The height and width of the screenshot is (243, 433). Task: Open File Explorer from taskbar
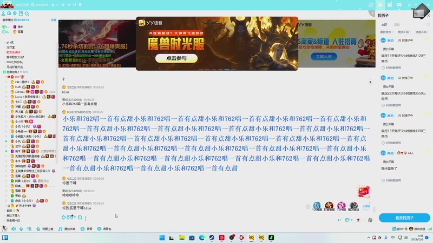[182, 238]
